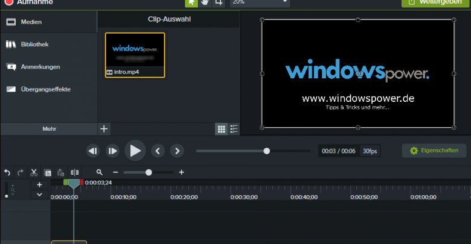Open the Anmerkungen tab

pyautogui.click(x=49, y=67)
